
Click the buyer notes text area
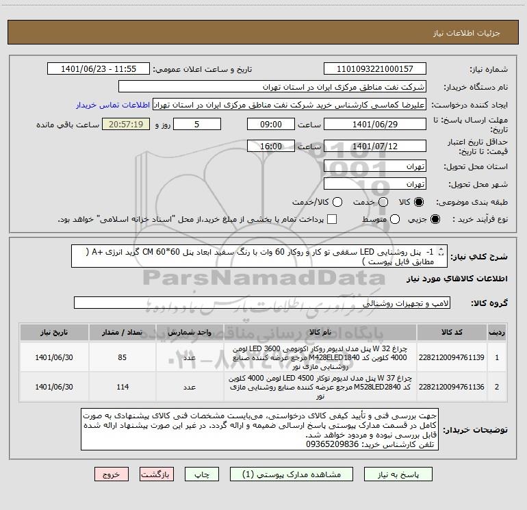(x=259, y=429)
